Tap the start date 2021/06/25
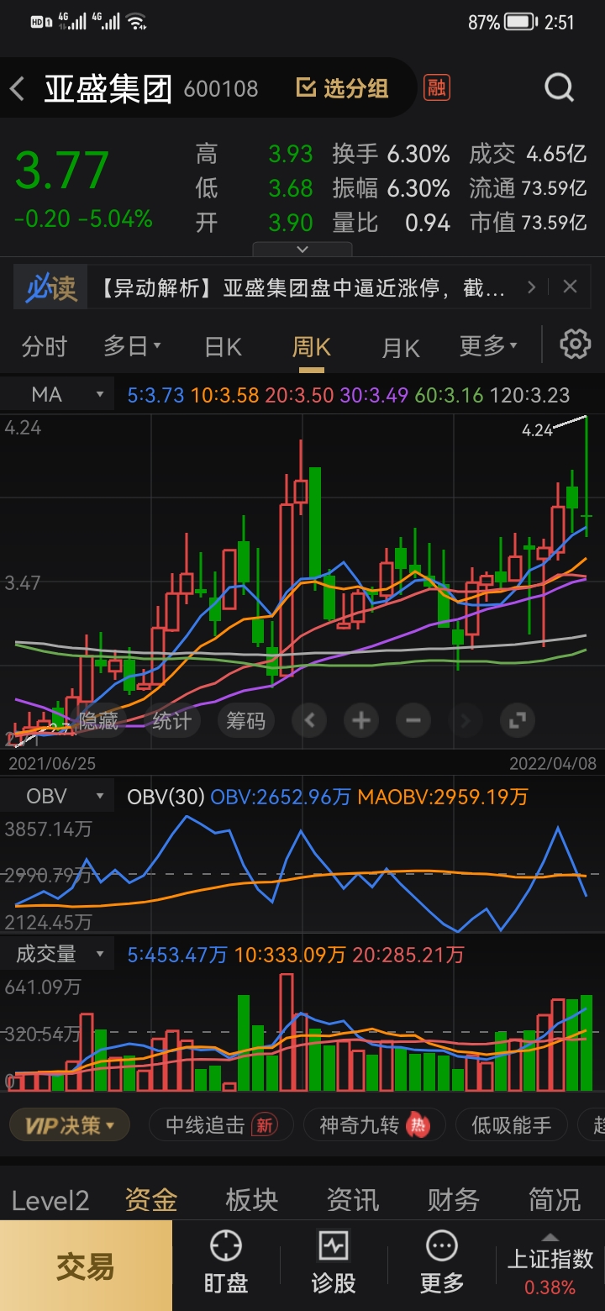The height and width of the screenshot is (1311, 605). click(x=51, y=764)
